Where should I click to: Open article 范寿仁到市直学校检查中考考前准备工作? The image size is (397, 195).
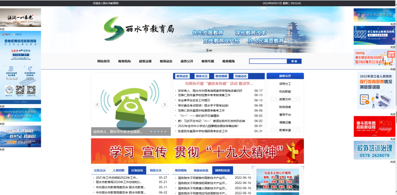(204, 95)
